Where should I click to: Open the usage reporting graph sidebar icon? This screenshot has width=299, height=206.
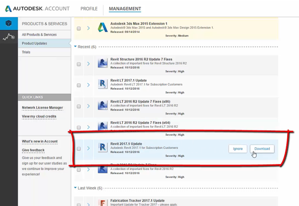[x=9, y=37]
